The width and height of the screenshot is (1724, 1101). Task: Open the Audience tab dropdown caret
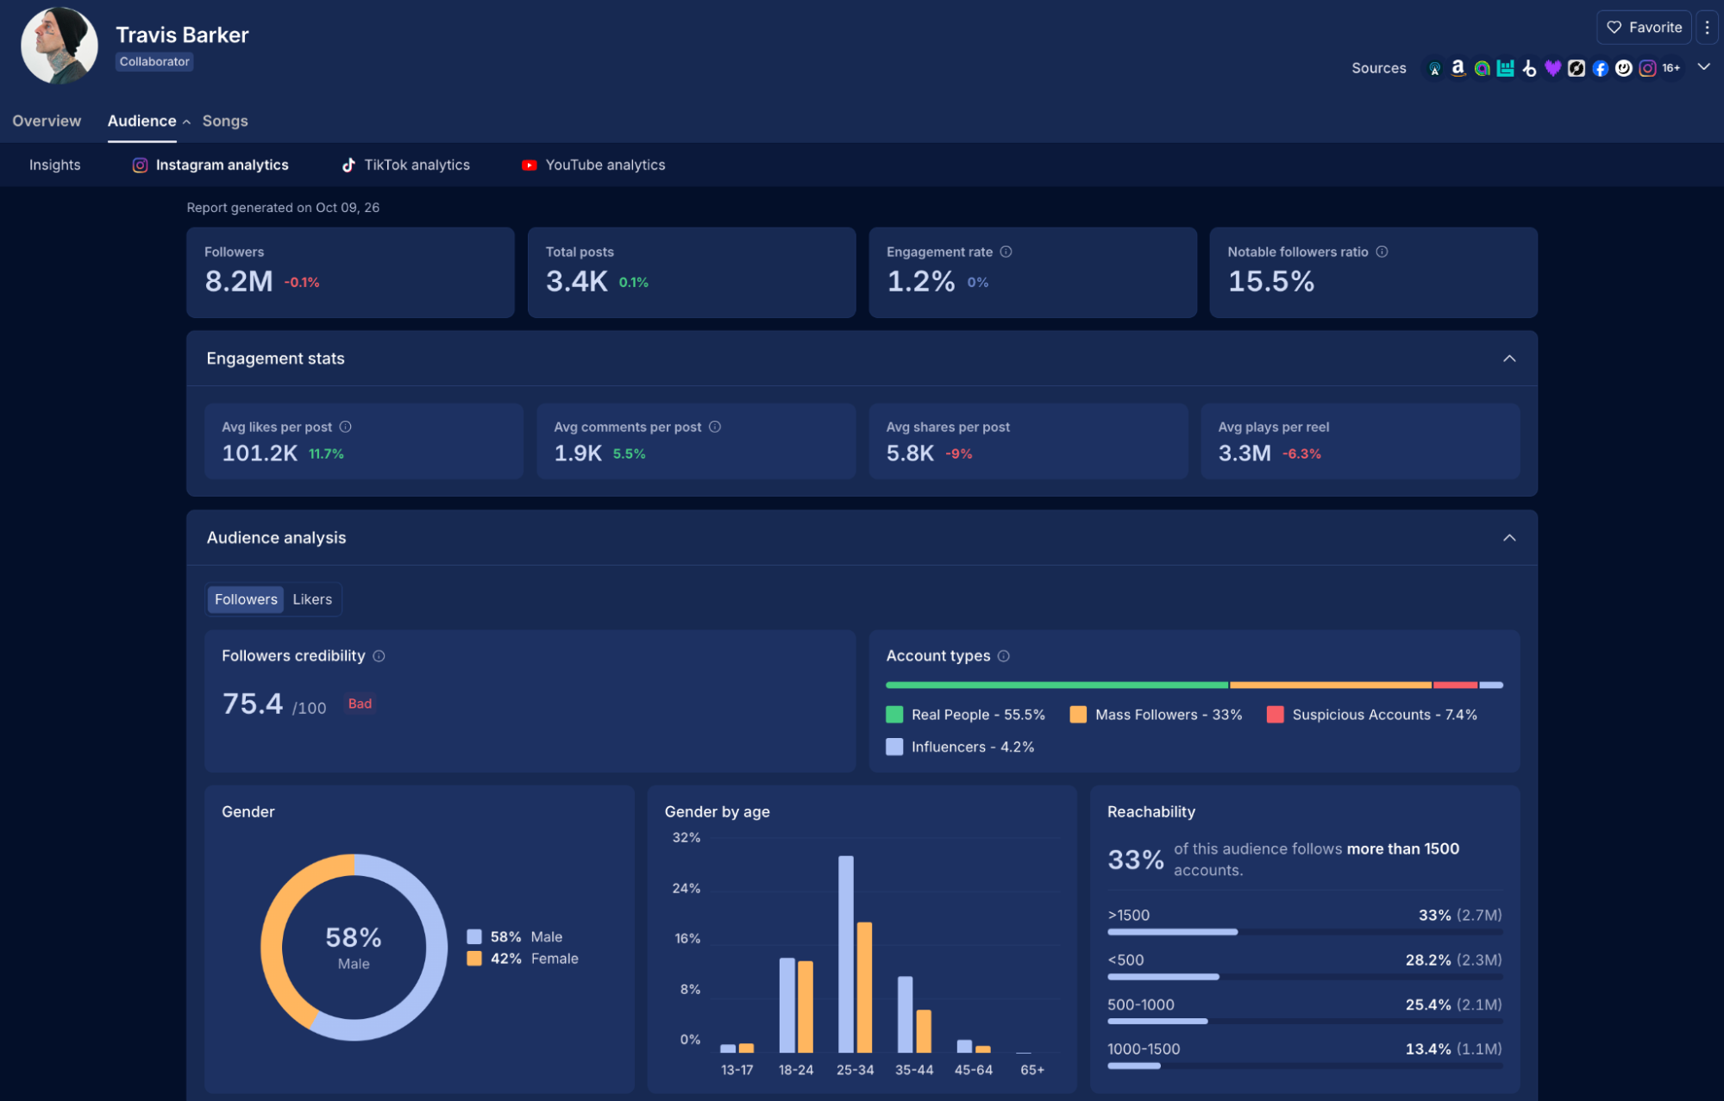point(186,122)
